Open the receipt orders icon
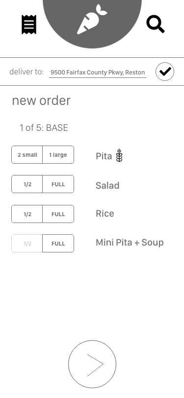 (29, 25)
